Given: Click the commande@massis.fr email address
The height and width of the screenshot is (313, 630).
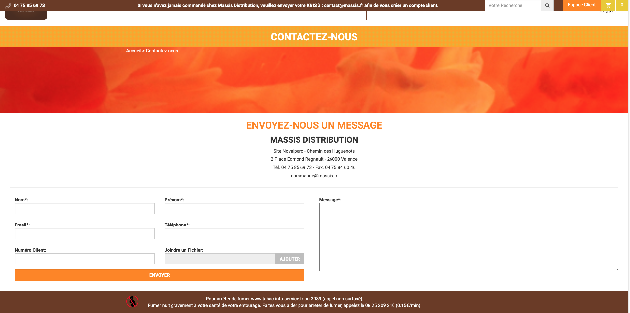Looking at the screenshot, I should [x=314, y=176].
